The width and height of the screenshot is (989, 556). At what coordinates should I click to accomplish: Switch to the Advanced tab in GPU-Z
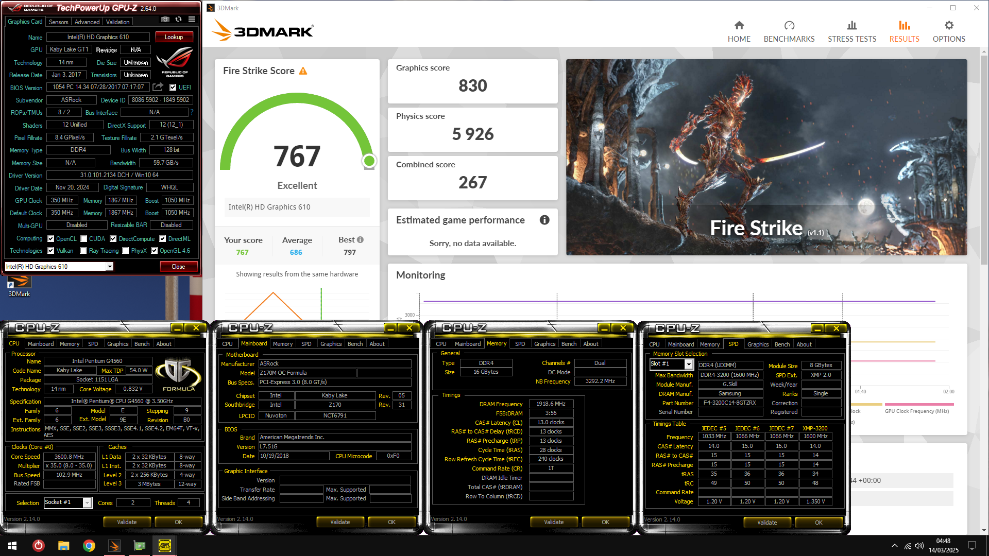click(x=87, y=22)
